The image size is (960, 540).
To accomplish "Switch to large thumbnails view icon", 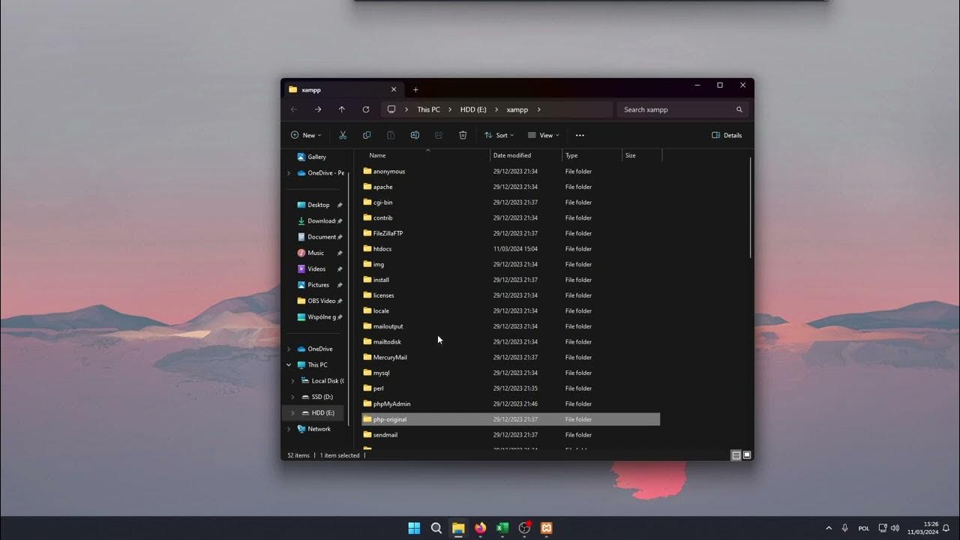I will point(747,455).
